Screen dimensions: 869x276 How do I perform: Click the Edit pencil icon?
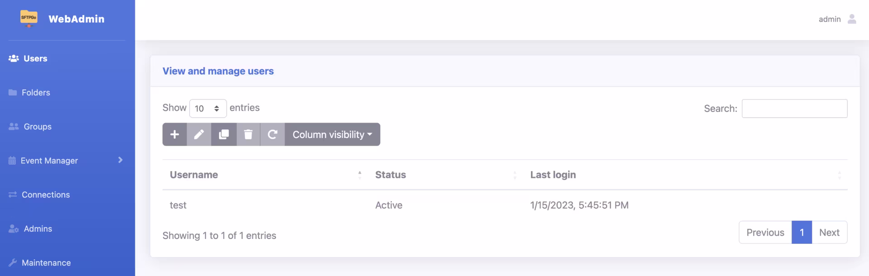199,134
